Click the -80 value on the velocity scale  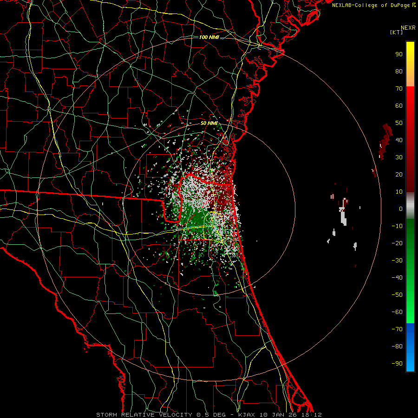tap(397, 346)
